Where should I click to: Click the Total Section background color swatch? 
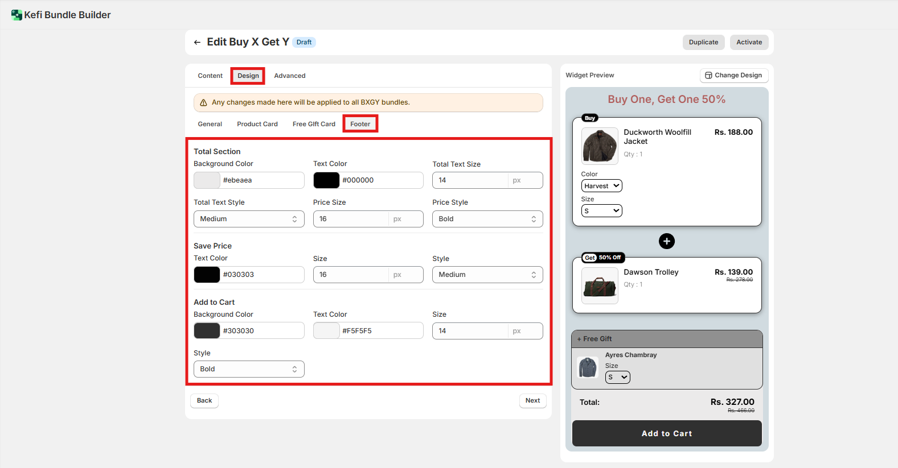pos(207,180)
